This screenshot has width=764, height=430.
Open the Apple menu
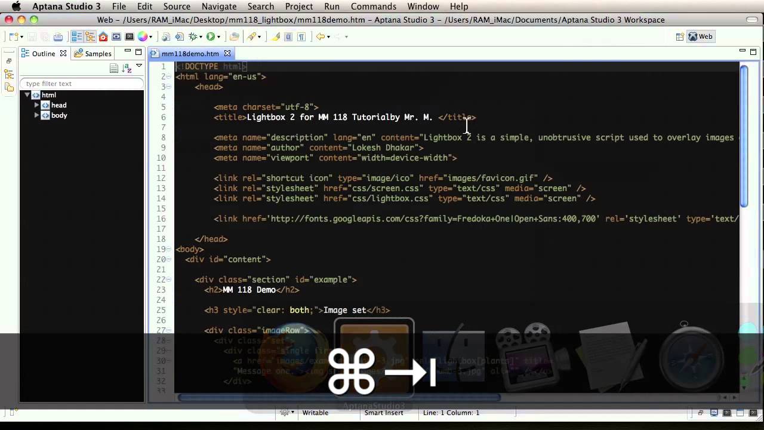point(16,7)
